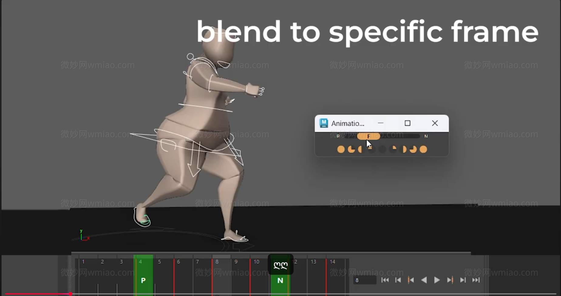This screenshot has height=296, width=561.
Task: Click the Maya icon in the Animation dialog title bar
Action: (324, 123)
